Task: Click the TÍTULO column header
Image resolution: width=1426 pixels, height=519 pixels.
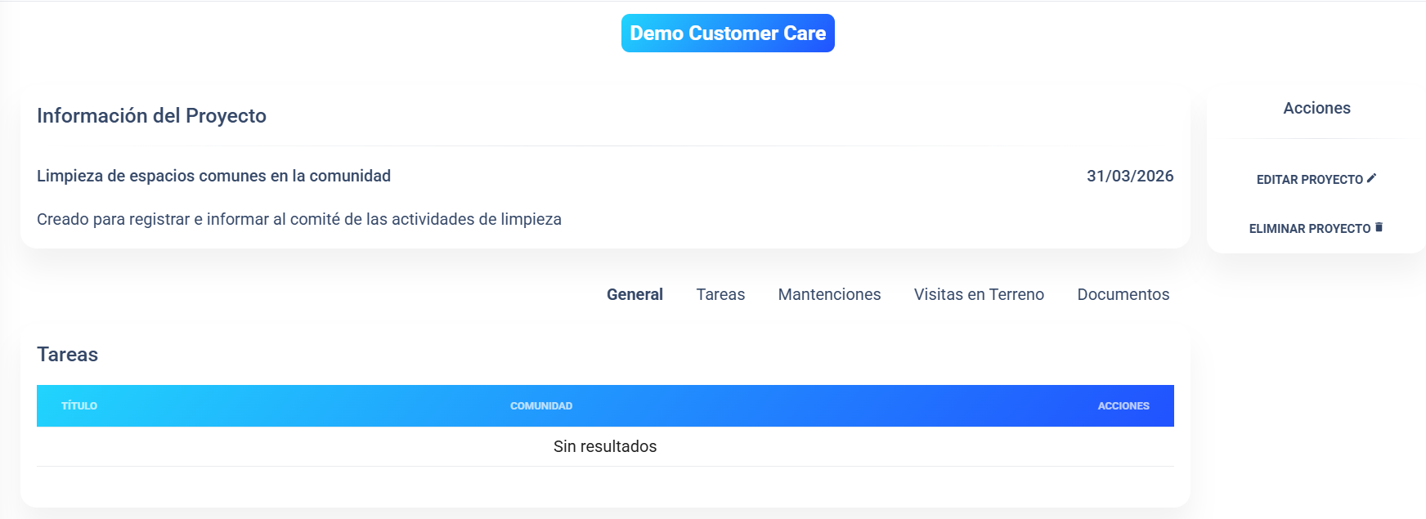Action: click(x=79, y=406)
